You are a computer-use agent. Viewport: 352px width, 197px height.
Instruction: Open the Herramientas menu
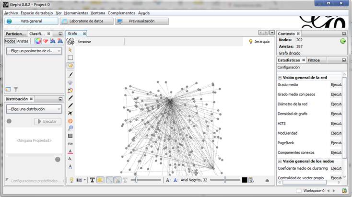pos(76,13)
